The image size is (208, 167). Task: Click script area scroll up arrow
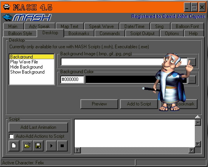tap(198, 123)
